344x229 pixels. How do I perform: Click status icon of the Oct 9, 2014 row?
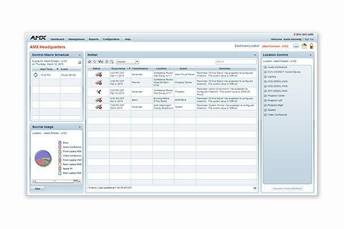[99, 106]
